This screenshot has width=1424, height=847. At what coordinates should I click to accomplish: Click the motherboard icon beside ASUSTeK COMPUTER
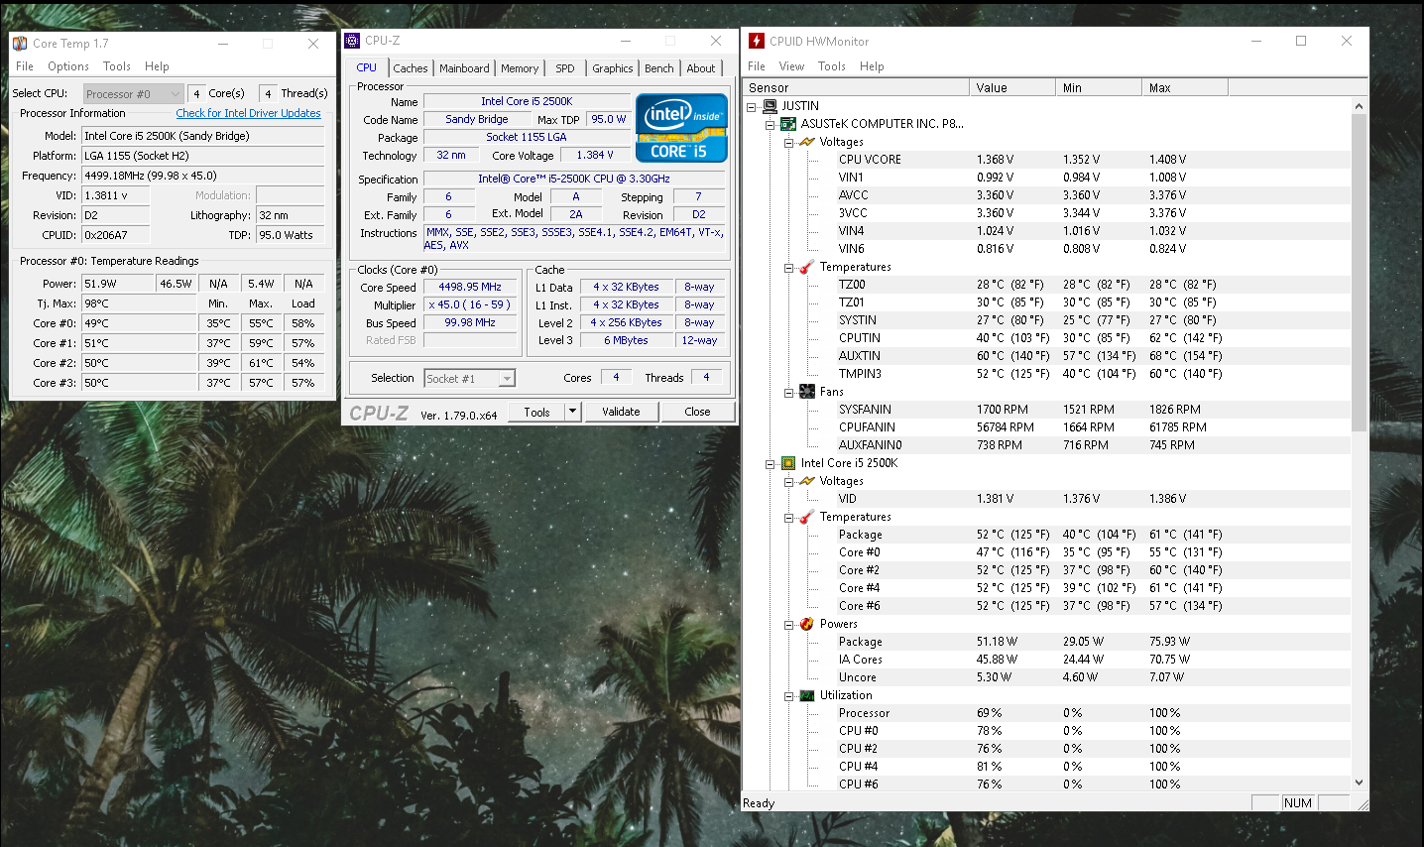(x=788, y=124)
